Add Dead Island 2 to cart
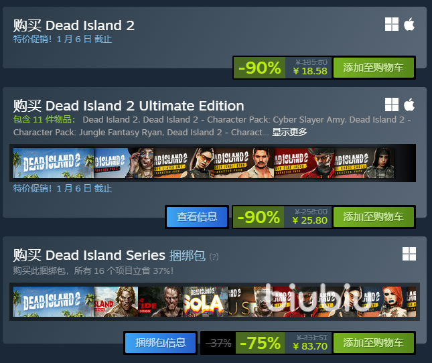The height and width of the screenshot is (363, 432). point(373,68)
